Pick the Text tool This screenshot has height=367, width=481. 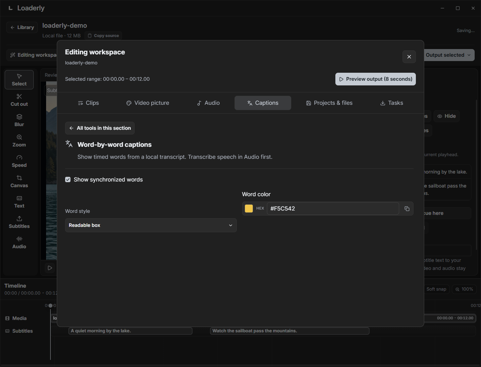[19, 202]
